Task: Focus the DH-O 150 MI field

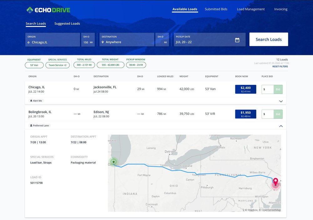Action: (x=88, y=40)
